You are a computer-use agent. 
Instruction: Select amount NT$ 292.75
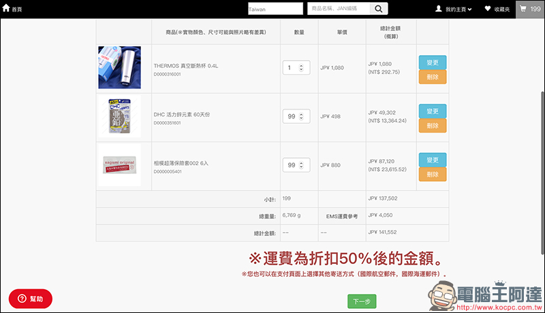coord(384,72)
